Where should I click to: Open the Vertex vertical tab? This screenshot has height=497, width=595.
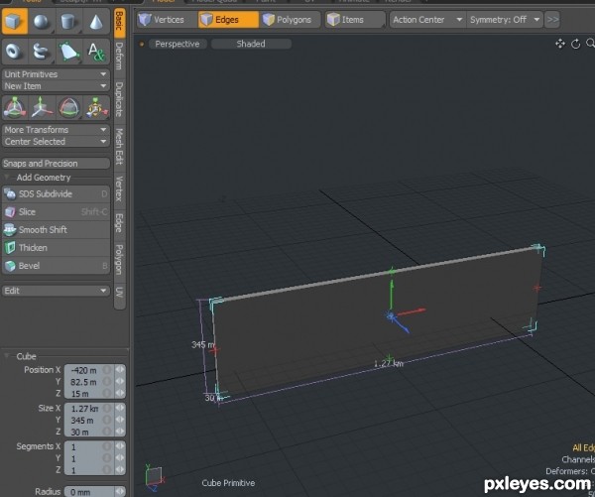click(119, 188)
